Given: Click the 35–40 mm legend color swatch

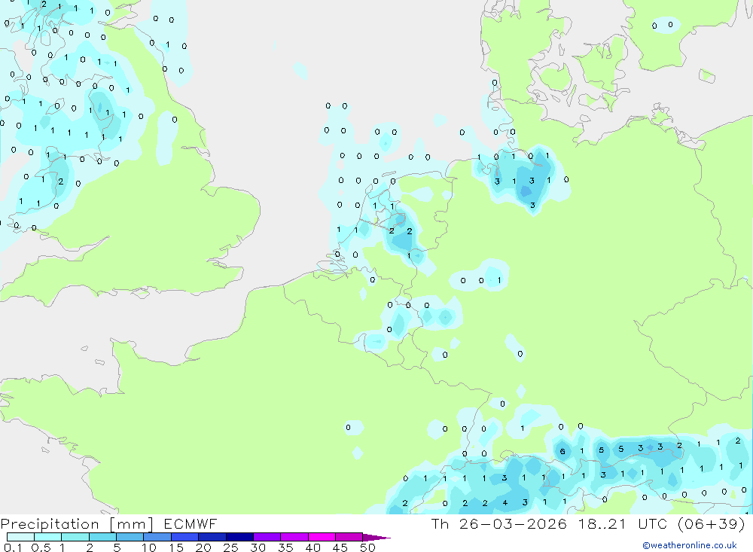Looking at the screenshot, I should [x=294, y=537].
